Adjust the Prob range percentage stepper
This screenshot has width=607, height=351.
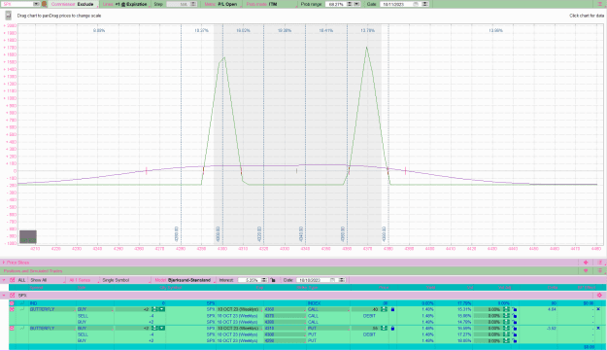tap(350, 4)
